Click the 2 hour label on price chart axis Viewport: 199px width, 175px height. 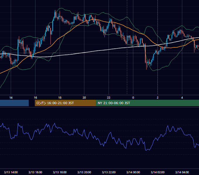[x=158, y=98]
